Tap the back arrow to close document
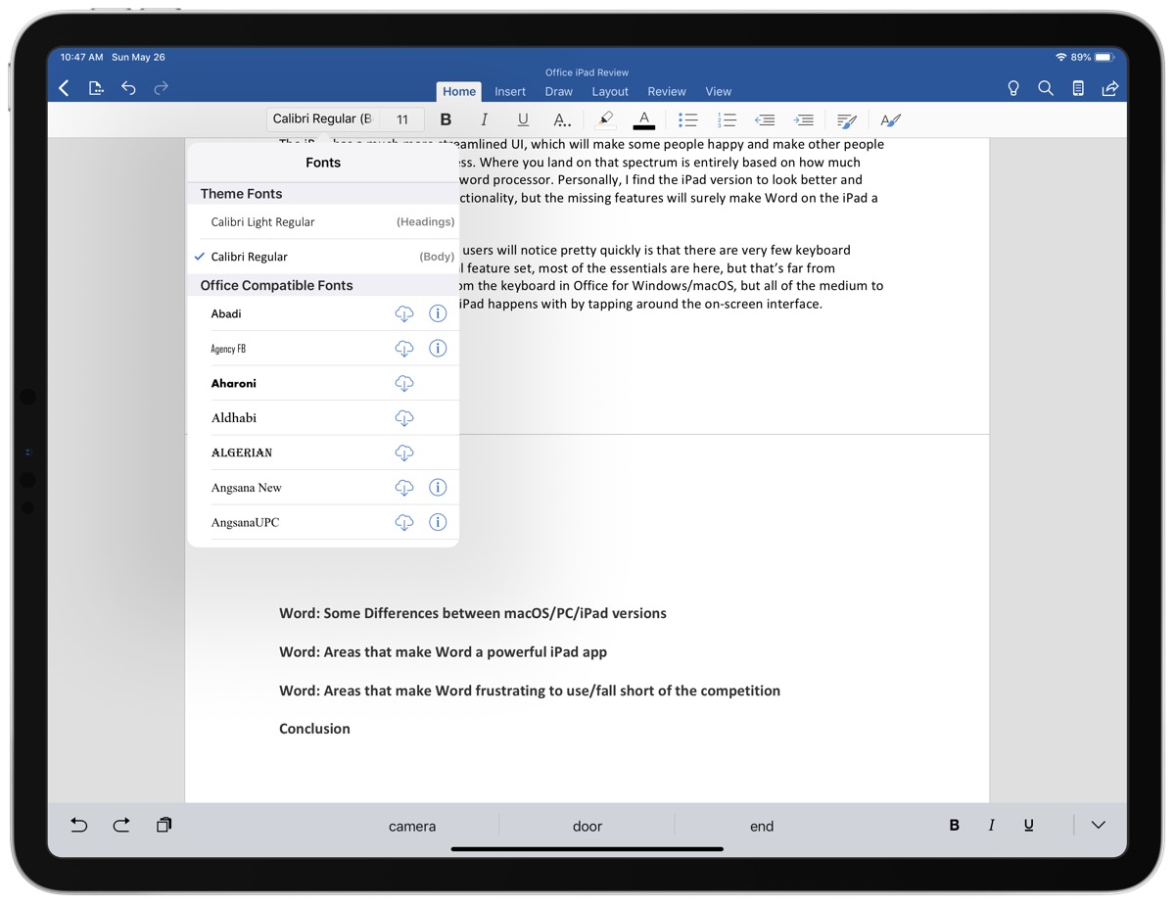 pos(64,88)
